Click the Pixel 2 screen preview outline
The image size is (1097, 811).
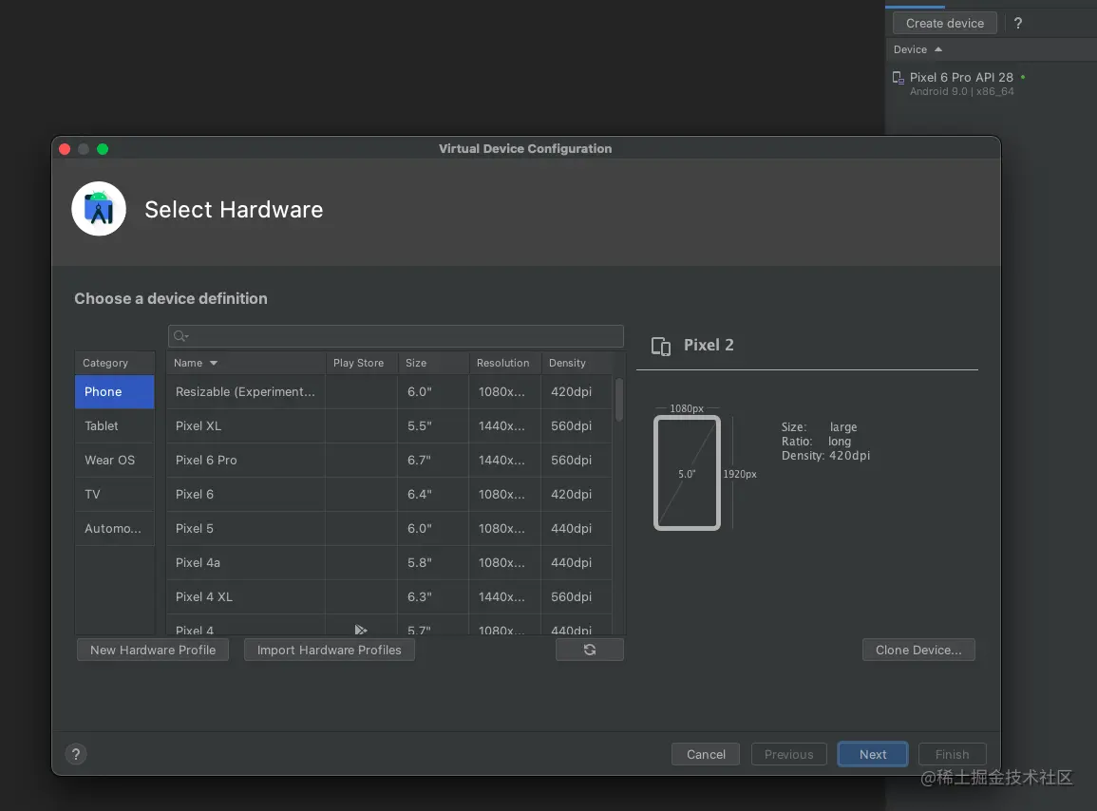[x=687, y=474]
